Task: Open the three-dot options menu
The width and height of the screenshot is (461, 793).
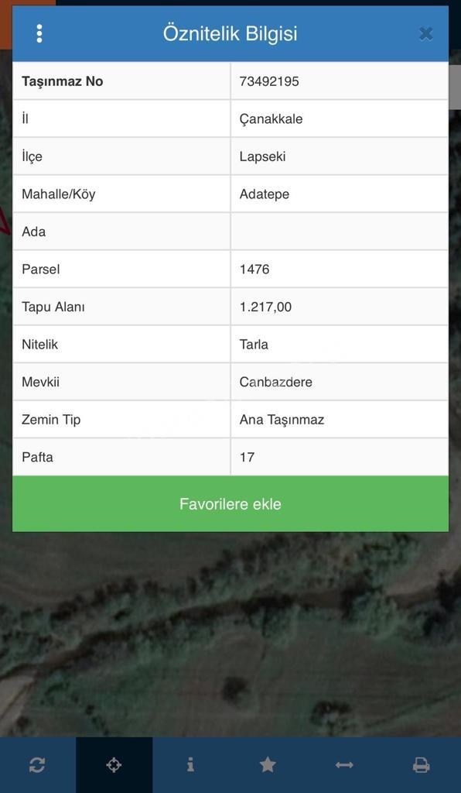Action: point(39,34)
